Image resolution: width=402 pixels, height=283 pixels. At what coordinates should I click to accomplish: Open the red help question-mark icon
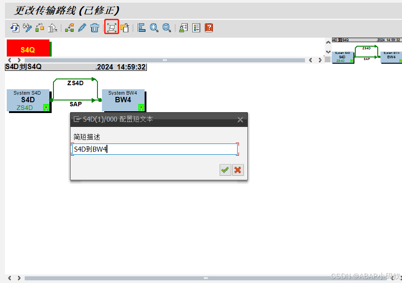[209, 28]
